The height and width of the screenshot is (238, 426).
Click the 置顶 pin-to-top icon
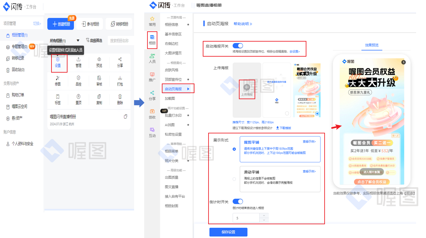tap(78, 97)
